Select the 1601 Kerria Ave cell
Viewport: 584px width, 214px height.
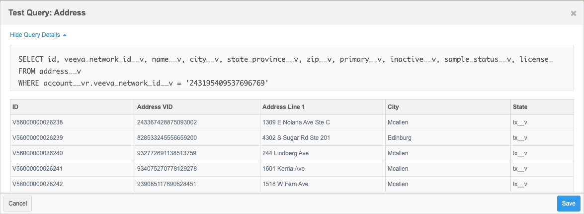tap(283, 169)
